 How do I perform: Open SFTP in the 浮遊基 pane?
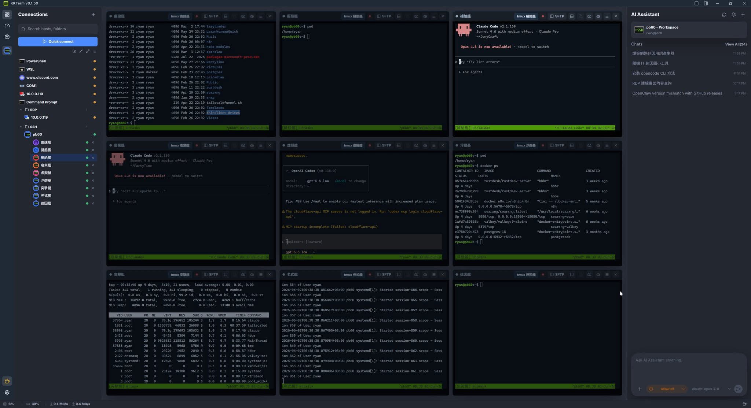pyautogui.click(x=557, y=145)
